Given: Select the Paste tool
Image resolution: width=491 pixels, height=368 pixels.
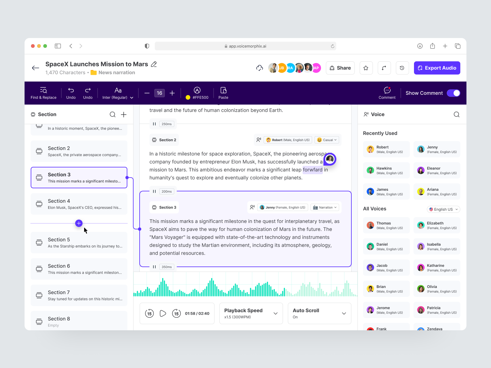Looking at the screenshot, I should [x=223, y=93].
